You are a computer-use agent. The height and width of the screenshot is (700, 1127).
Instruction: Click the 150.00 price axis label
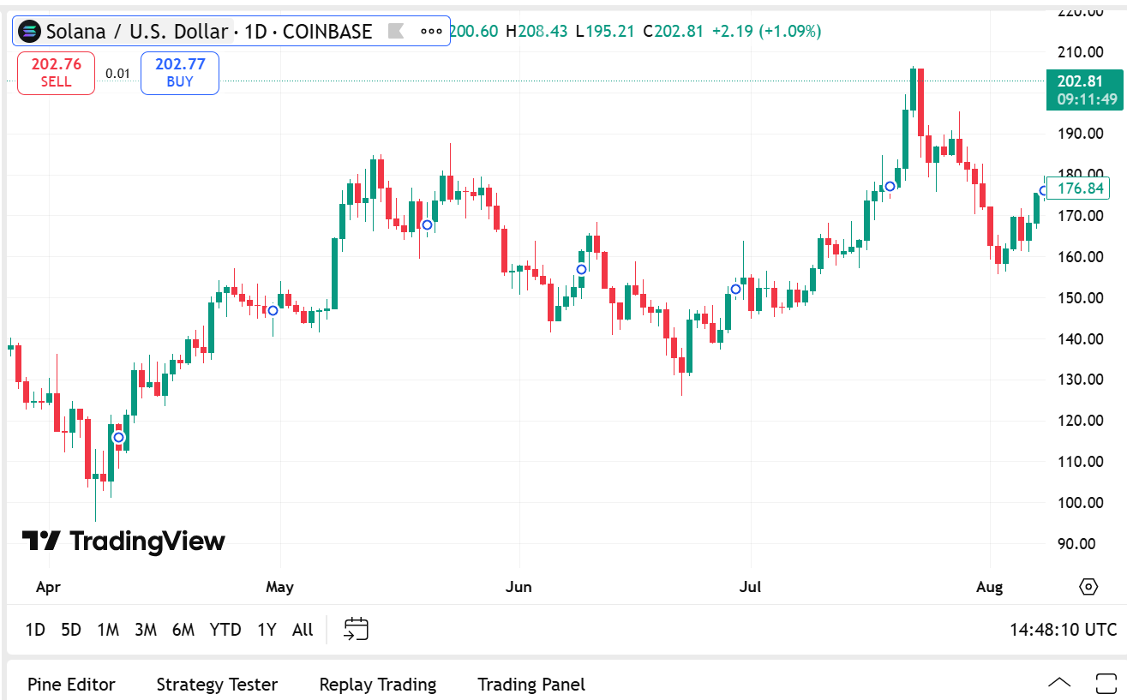click(x=1081, y=298)
